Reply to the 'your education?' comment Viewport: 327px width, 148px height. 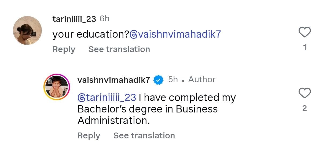pos(64,49)
